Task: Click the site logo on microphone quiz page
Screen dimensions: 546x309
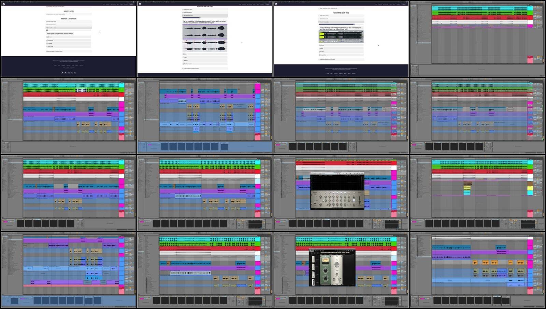Action: point(4,4)
